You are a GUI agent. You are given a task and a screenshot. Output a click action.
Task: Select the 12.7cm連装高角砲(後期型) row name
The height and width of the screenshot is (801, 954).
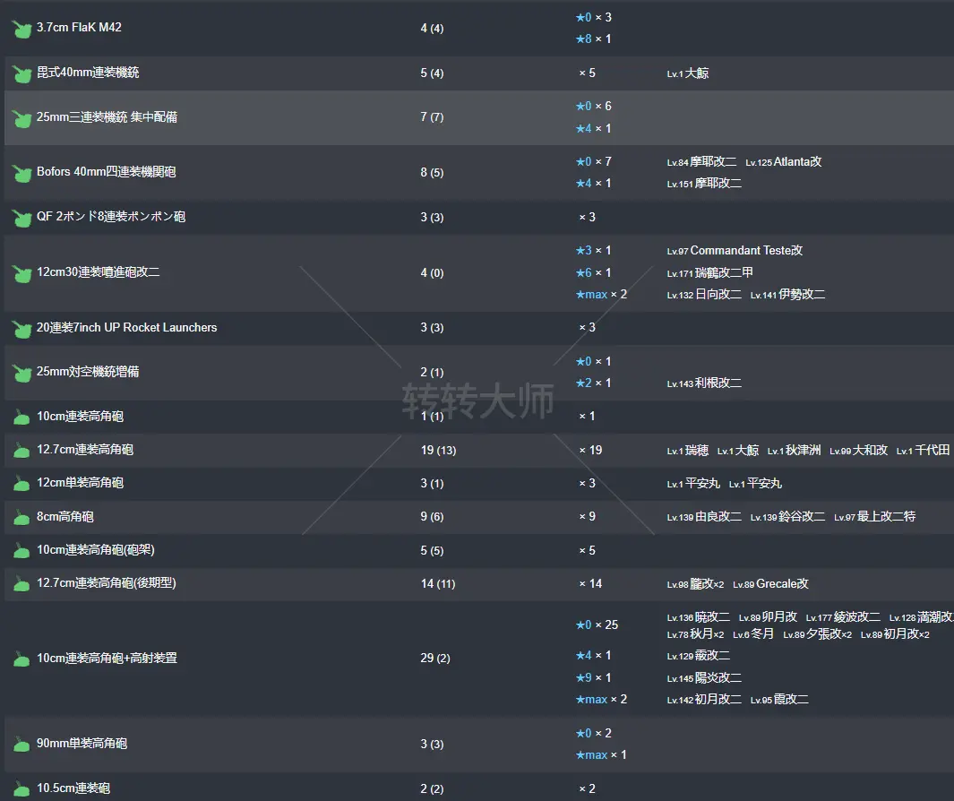[106, 583]
